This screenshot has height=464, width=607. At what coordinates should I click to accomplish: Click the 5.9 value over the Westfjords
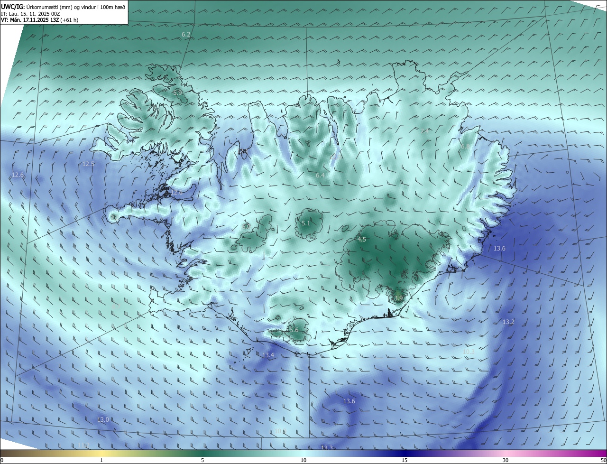pyautogui.click(x=177, y=93)
